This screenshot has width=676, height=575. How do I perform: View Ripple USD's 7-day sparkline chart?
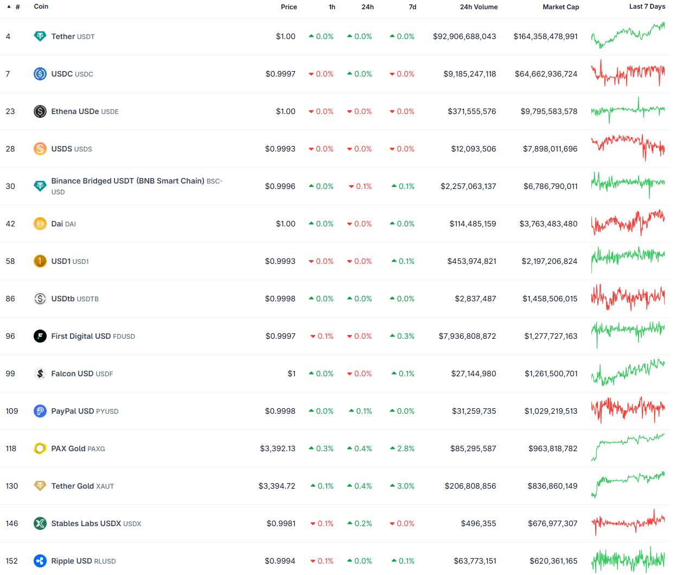pyautogui.click(x=628, y=560)
